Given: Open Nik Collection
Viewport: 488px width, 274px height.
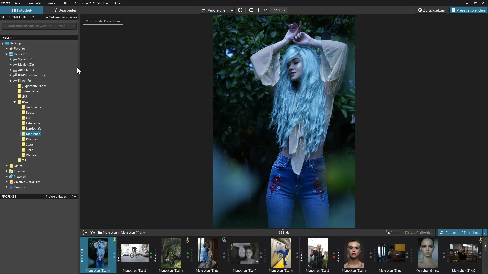Looking at the screenshot, I should (419, 233).
